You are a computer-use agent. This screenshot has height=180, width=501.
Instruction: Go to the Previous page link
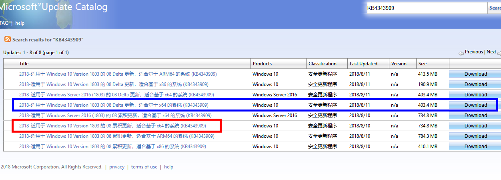[x=474, y=52]
